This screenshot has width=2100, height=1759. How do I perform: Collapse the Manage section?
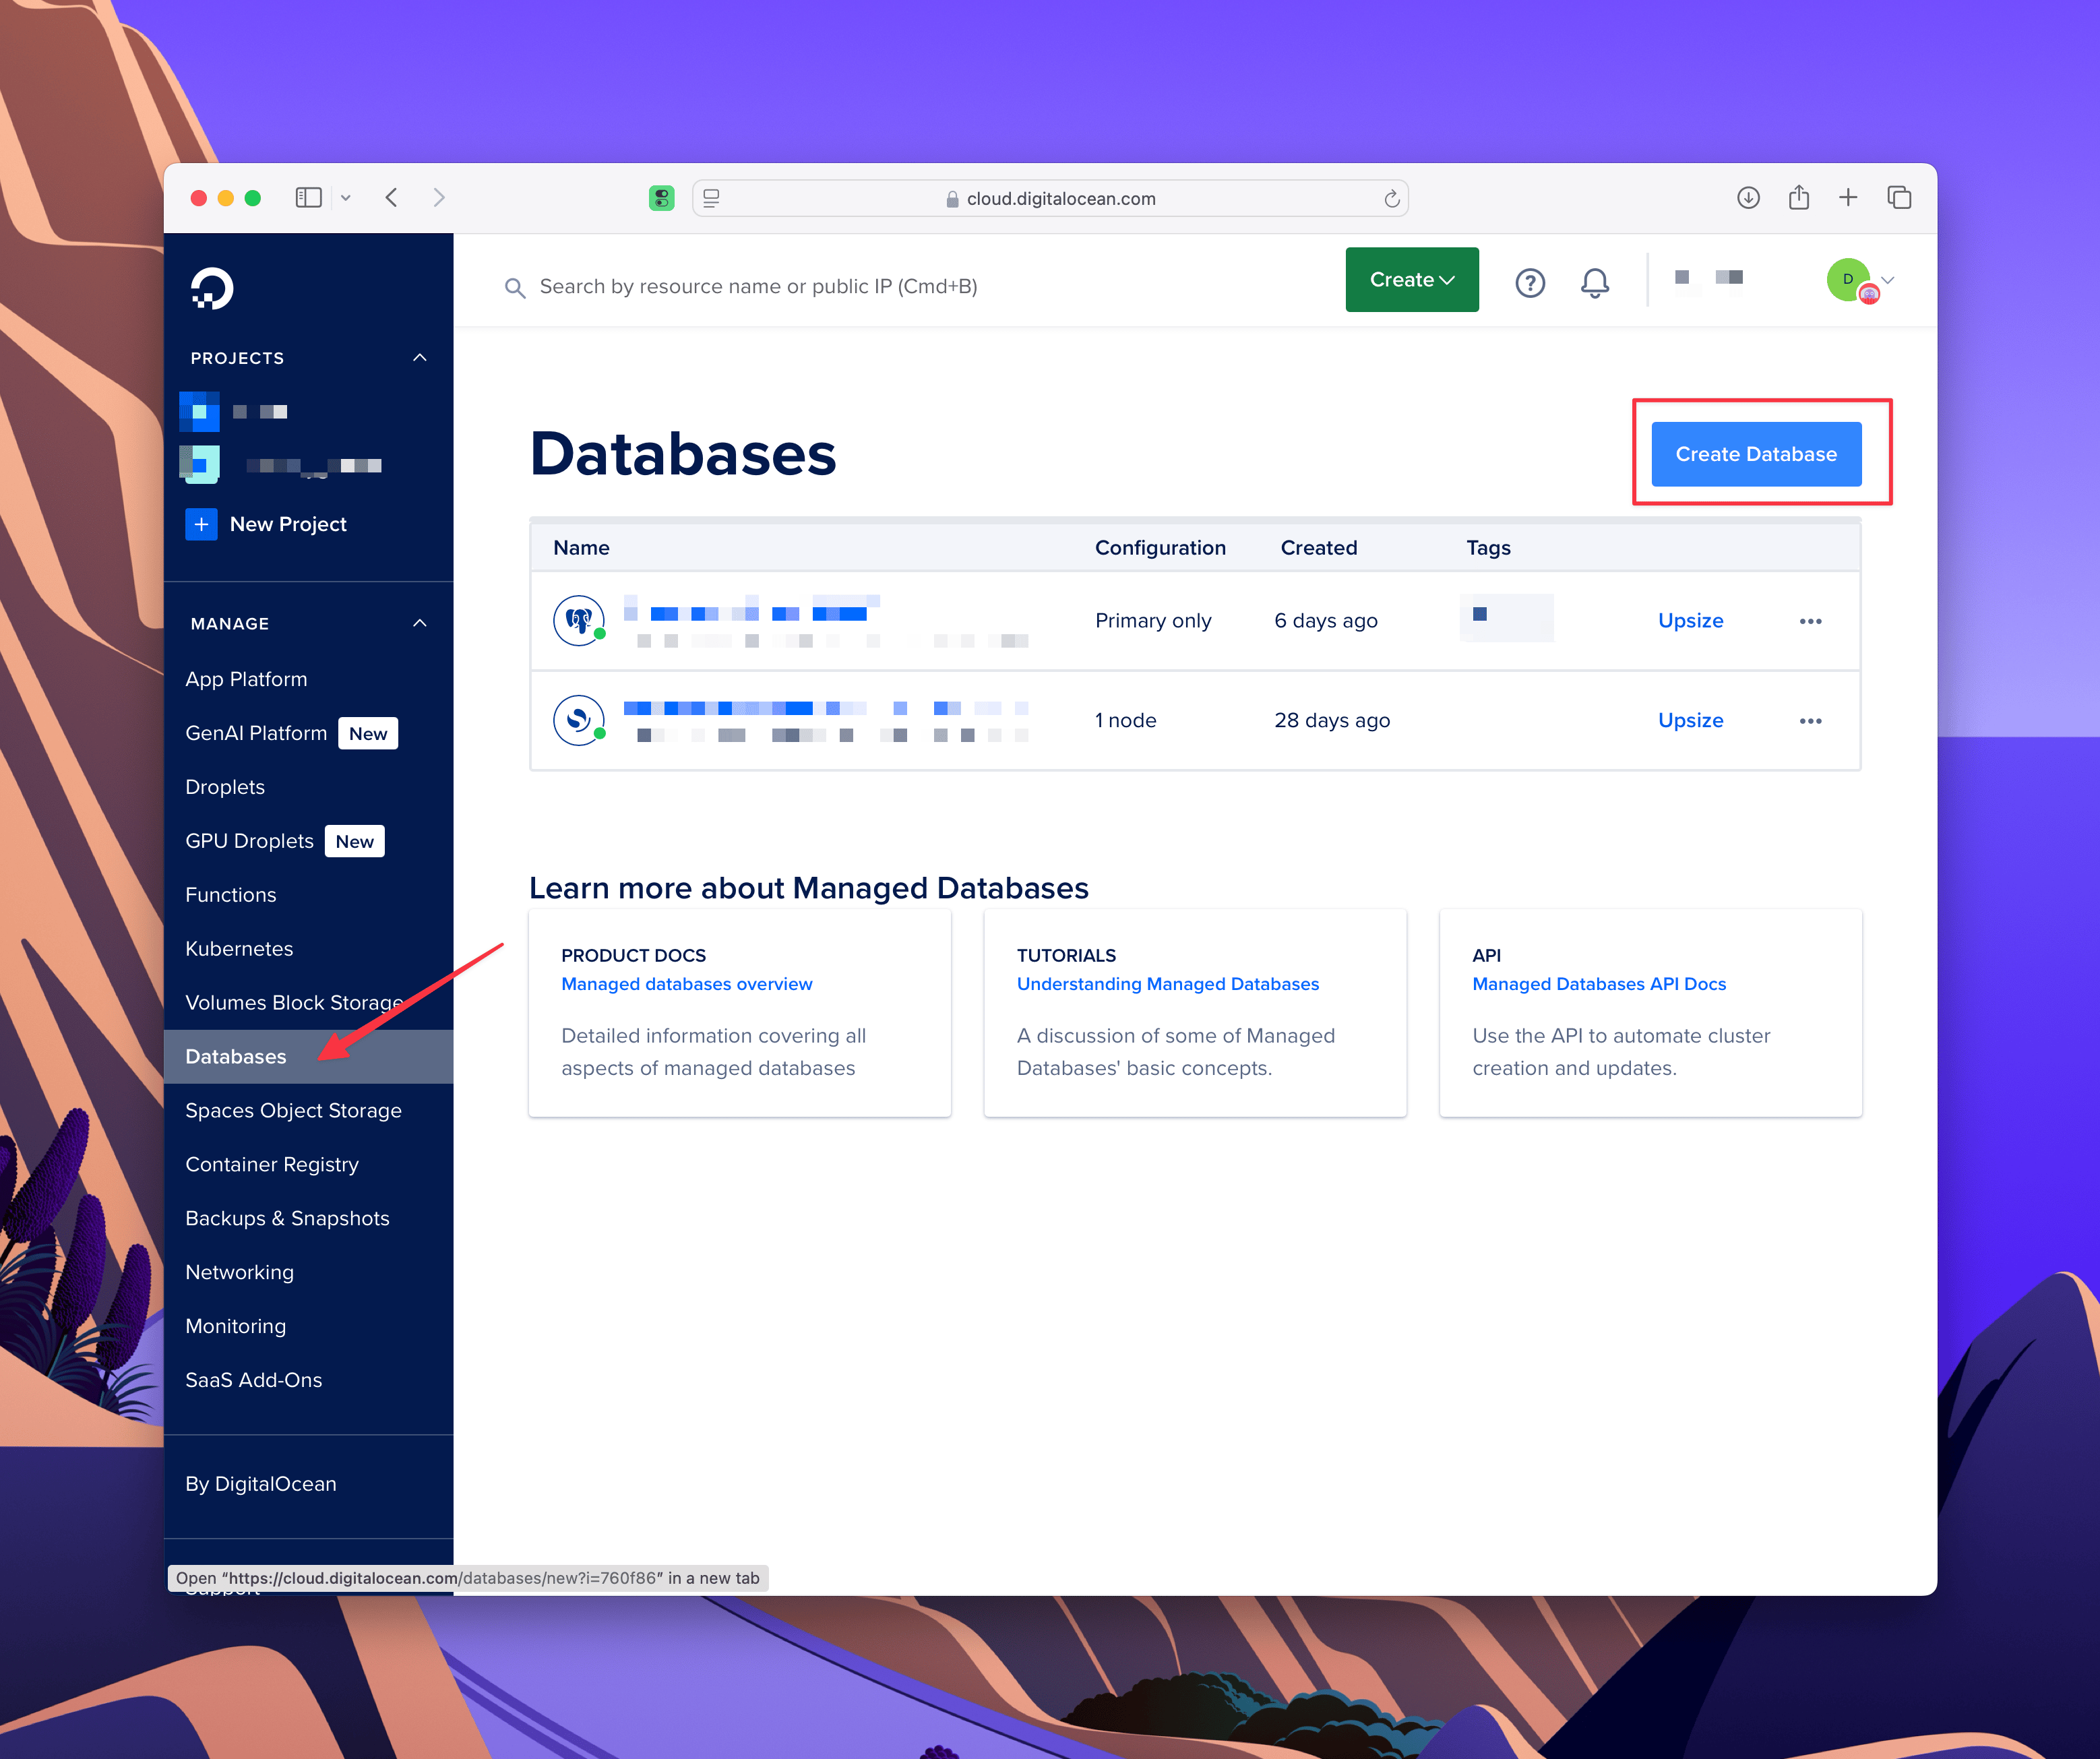click(x=420, y=623)
